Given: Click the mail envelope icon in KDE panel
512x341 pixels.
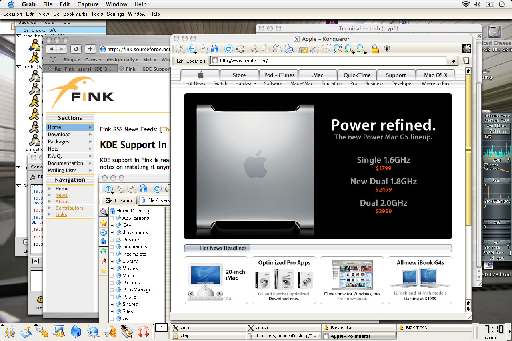Looking at the screenshot, I should point(110,331).
